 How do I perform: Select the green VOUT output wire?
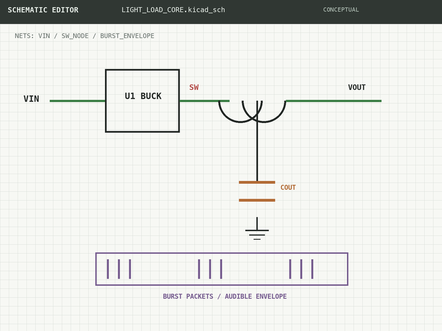click(x=334, y=101)
